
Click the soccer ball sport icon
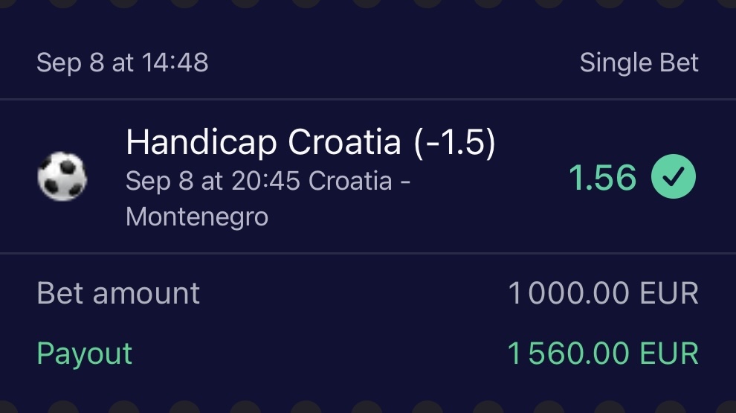(x=62, y=177)
